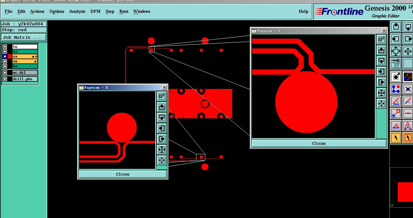Viewport: 413px width, 218px height.
Task: Click Close button in Popview 1
Action: [x=319, y=143]
